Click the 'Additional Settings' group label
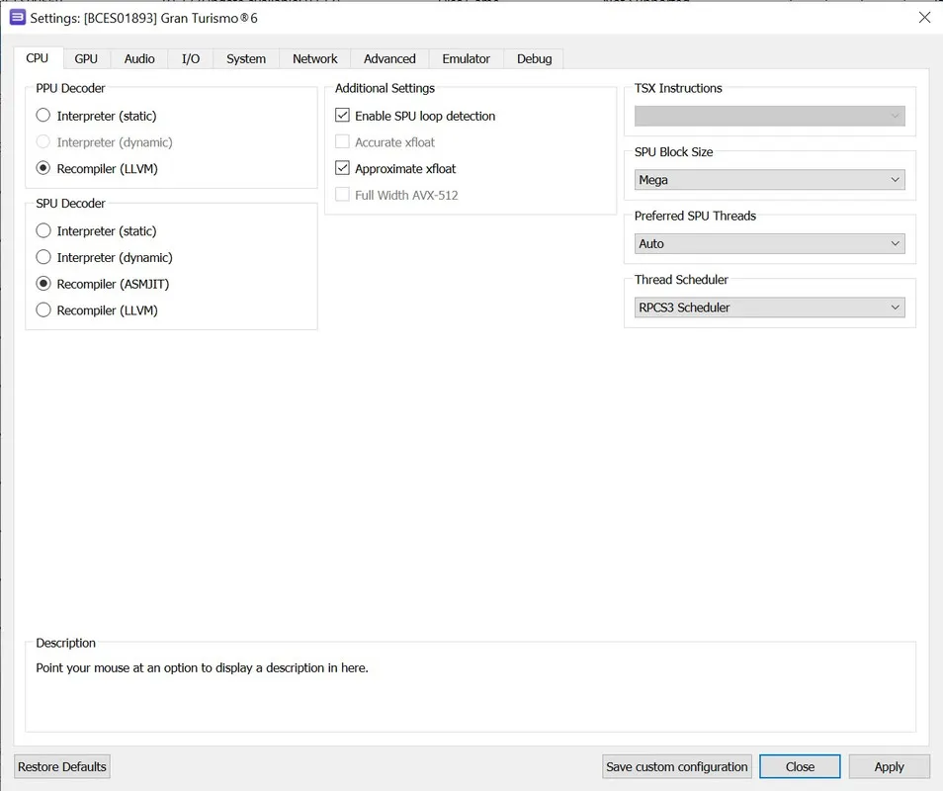The width and height of the screenshot is (943, 791). pyautogui.click(x=385, y=88)
